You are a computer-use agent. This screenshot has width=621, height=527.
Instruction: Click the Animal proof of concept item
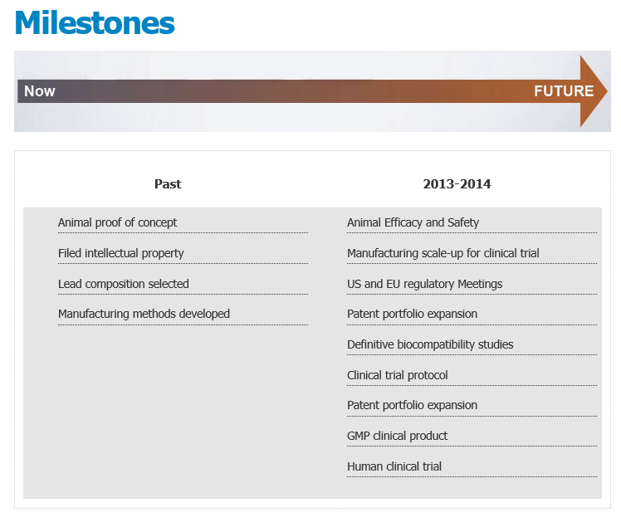tap(117, 222)
